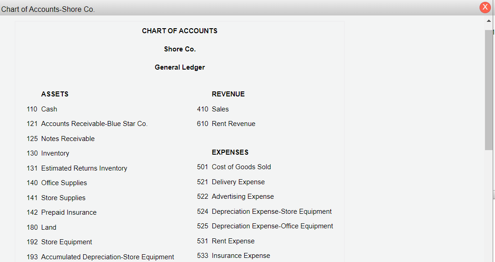Click the Shore Co. heading
The image size is (495, 262).
point(180,49)
